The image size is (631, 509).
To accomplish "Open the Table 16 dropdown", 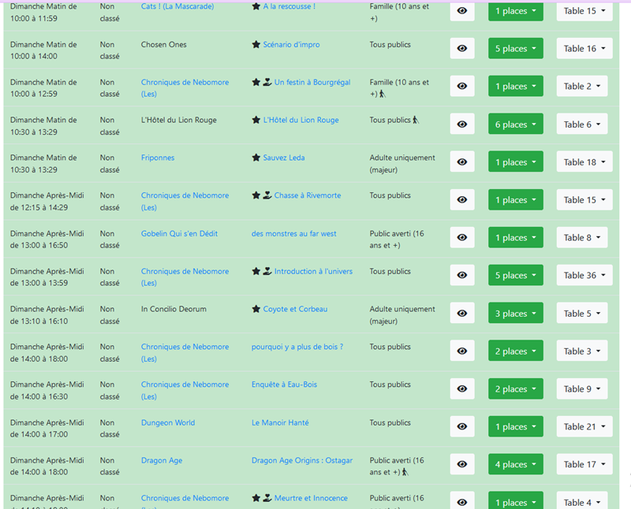I will point(584,49).
